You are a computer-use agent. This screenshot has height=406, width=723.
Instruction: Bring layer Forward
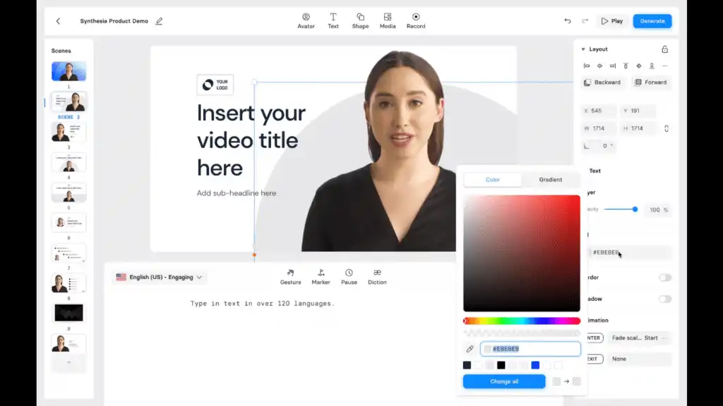click(x=650, y=82)
